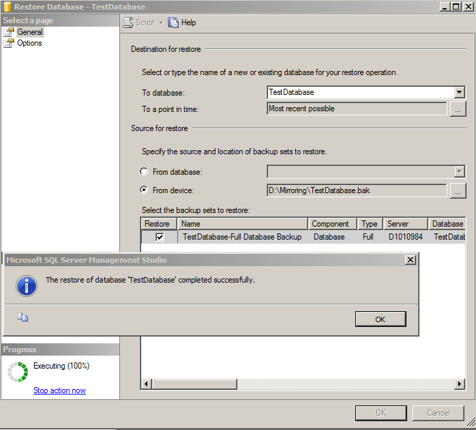Click the D:\Mirroring\TestDatabase.bak device field
This screenshot has width=476, height=430.
point(357,190)
